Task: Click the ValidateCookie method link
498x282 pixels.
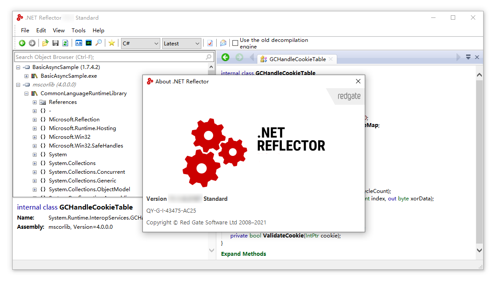Action: [283, 236]
